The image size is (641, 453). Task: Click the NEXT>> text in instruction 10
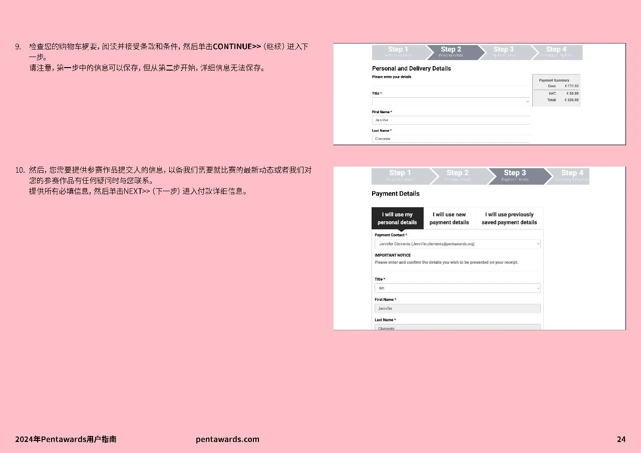[137, 191]
